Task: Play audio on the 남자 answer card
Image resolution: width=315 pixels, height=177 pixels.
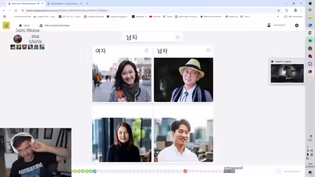Action: 208,50
